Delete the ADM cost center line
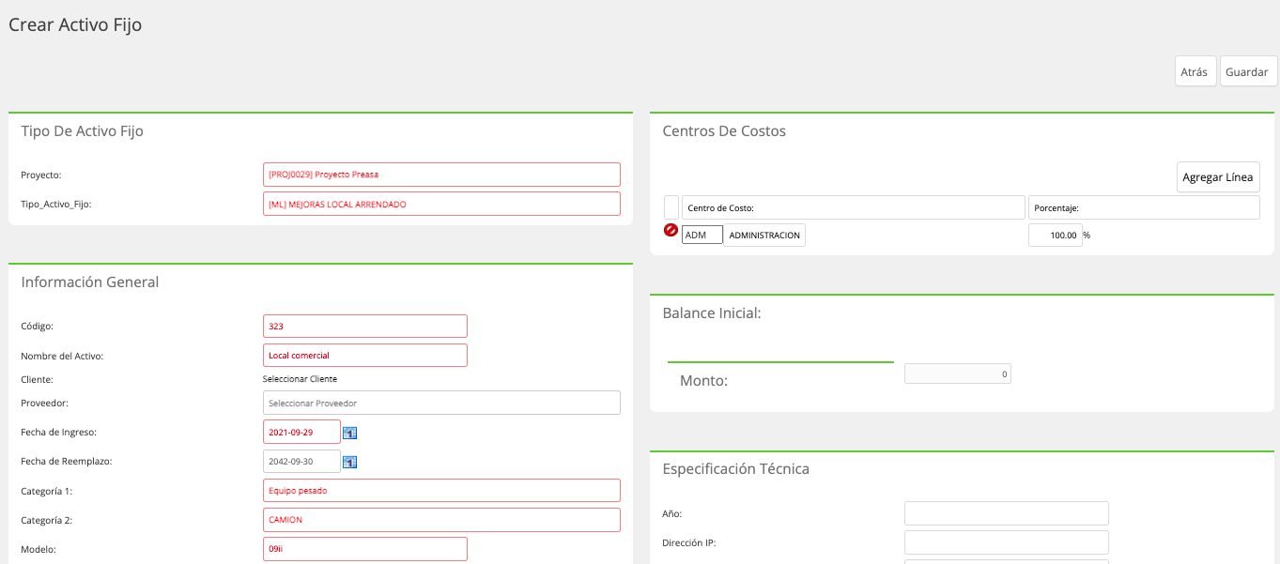The width and height of the screenshot is (1280, 564). tap(671, 230)
